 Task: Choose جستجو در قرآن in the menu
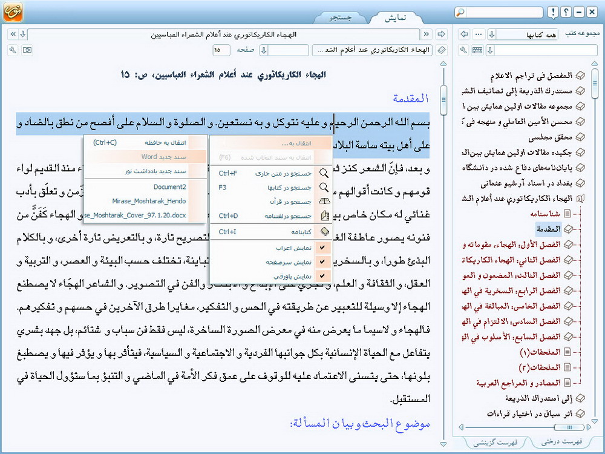click(x=271, y=202)
